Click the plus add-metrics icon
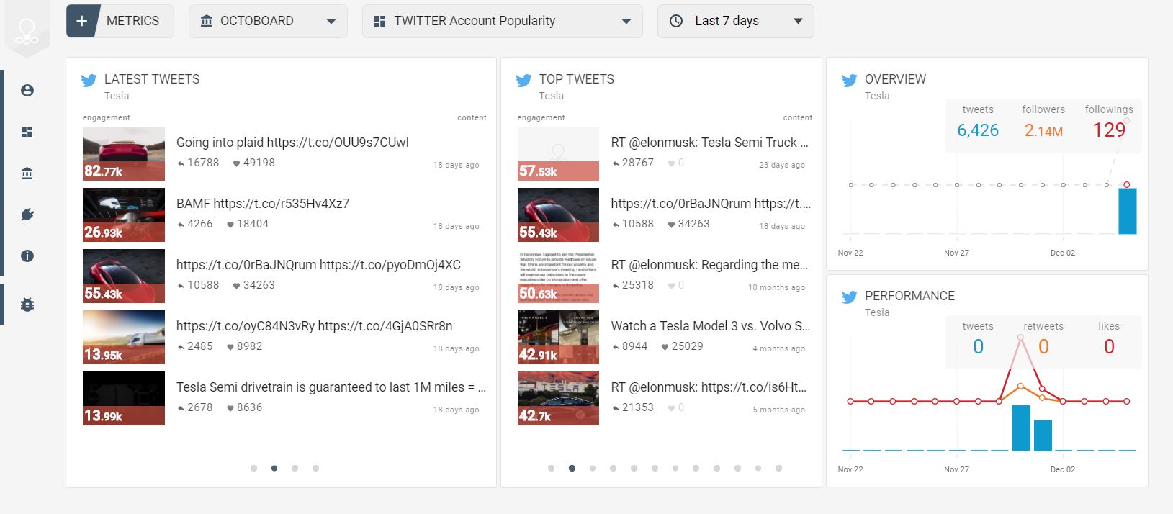 coord(81,21)
